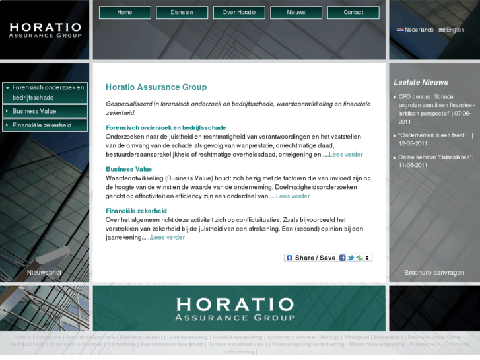Click the Horatio Assurance Group footer banner
Viewport: 480px width, 360px height.
coord(239,308)
